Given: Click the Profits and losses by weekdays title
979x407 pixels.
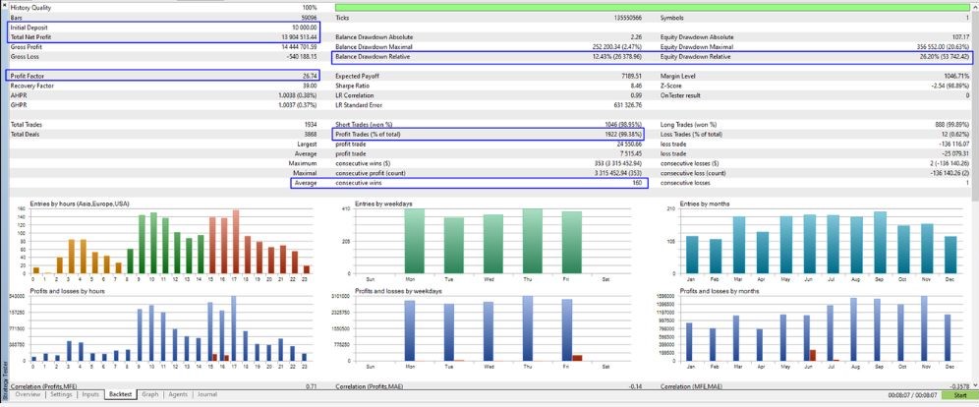Looking at the screenshot, I should pyautogui.click(x=396, y=291).
